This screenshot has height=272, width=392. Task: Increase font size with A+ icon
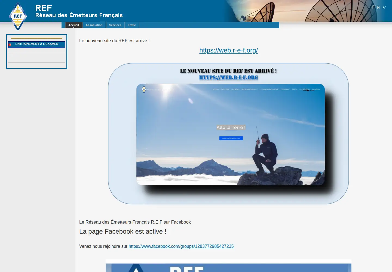pos(373,7)
